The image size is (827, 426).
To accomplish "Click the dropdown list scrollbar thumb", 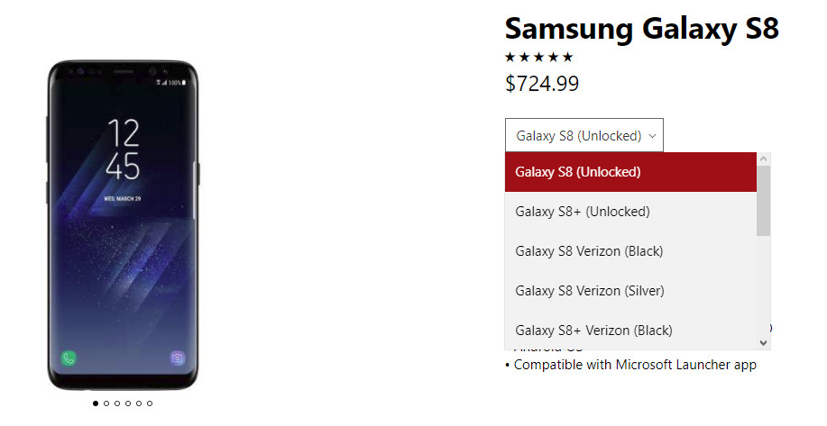I will (763, 201).
